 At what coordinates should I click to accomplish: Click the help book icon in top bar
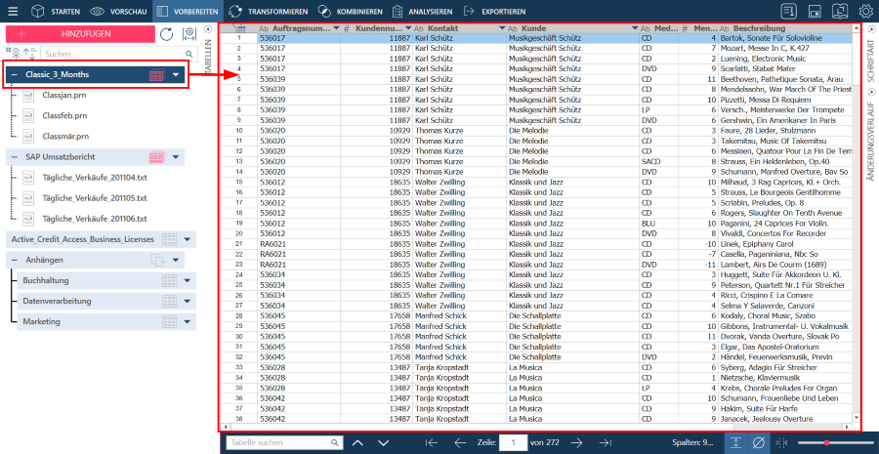click(840, 11)
